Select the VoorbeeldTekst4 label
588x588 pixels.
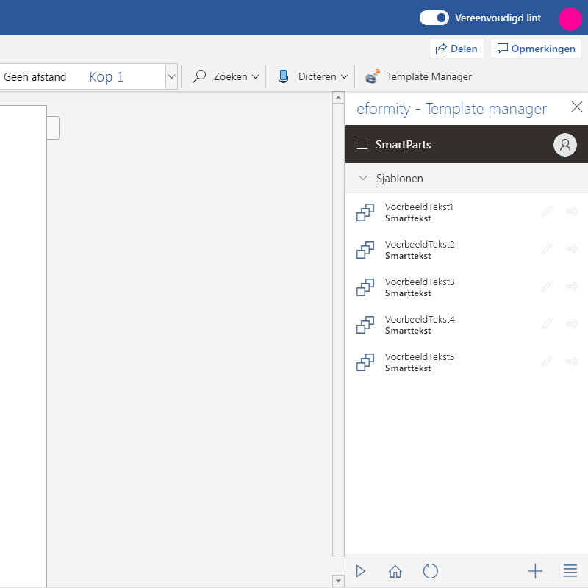pos(420,320)
